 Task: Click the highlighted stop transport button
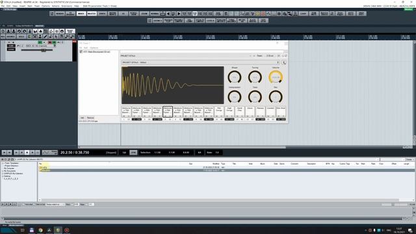coord(27,153)
